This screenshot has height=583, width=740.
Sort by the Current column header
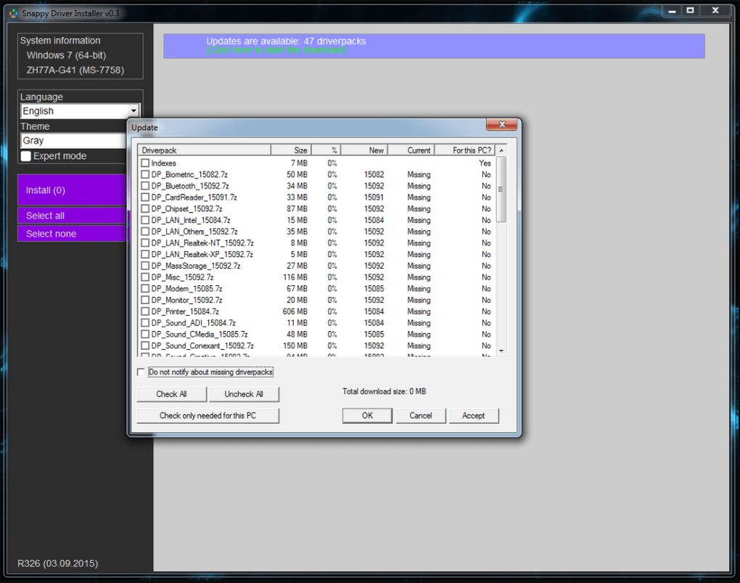point(411,150)
